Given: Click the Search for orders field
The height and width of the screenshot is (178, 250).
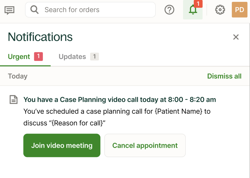Looking at the screenshot, I should click(90, 10).
